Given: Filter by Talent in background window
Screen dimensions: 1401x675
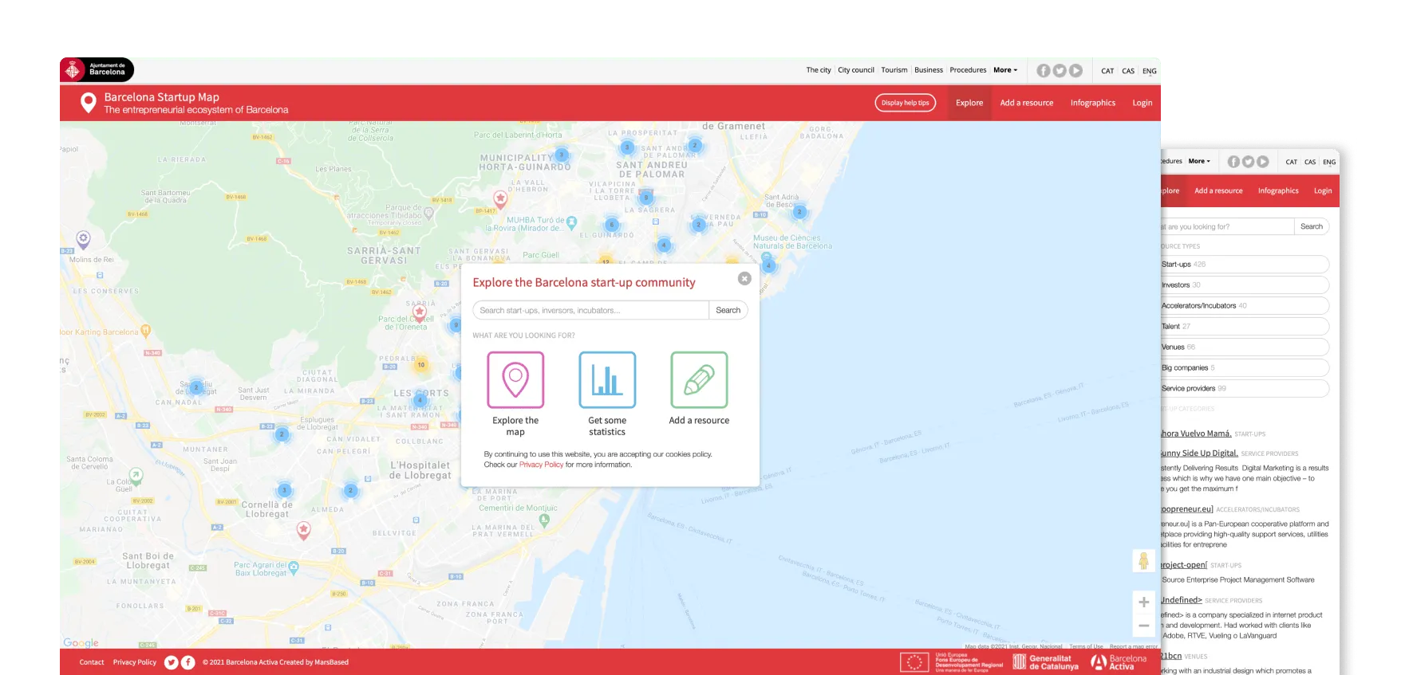Looking at the screenshot, I should pyautogui.click(x=1245, y=327).
